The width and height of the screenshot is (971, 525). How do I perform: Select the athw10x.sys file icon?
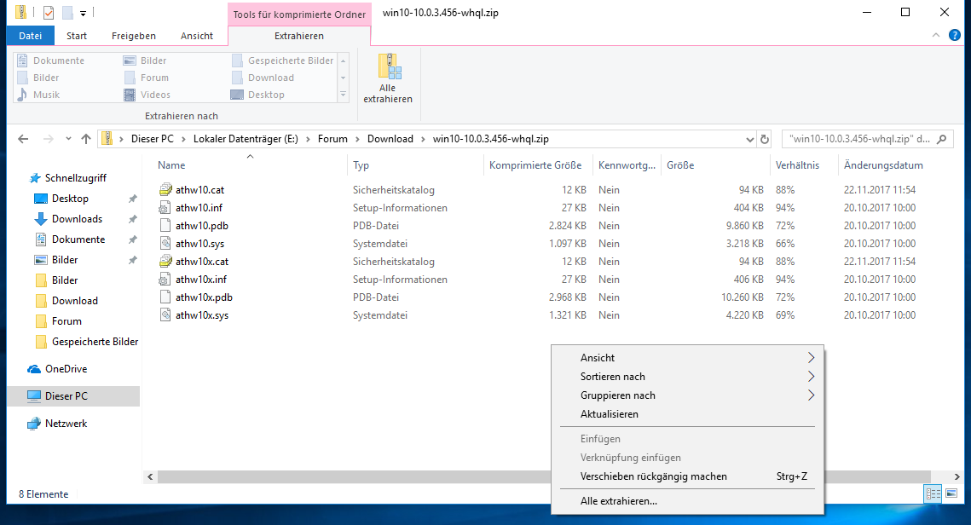click(x=165, y=315)
